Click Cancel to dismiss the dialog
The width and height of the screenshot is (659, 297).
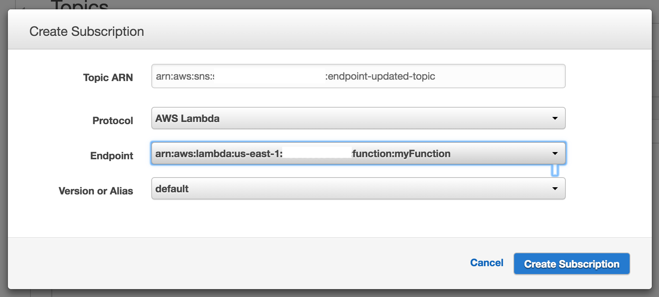point(486,263)
